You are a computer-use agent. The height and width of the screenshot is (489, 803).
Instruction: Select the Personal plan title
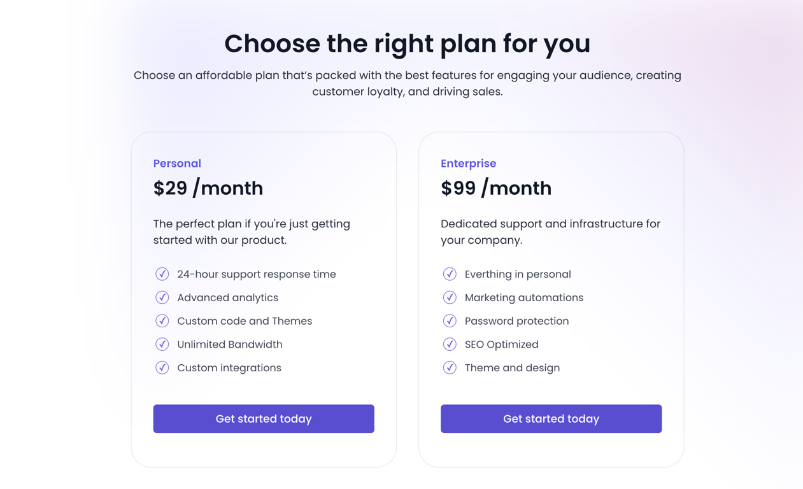coord(177,164)
